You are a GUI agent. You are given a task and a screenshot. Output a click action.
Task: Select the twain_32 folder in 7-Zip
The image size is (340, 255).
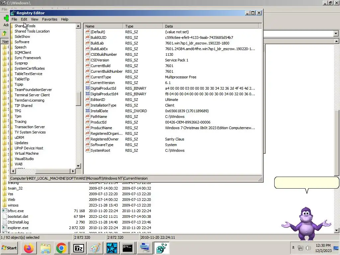point(15,188)
